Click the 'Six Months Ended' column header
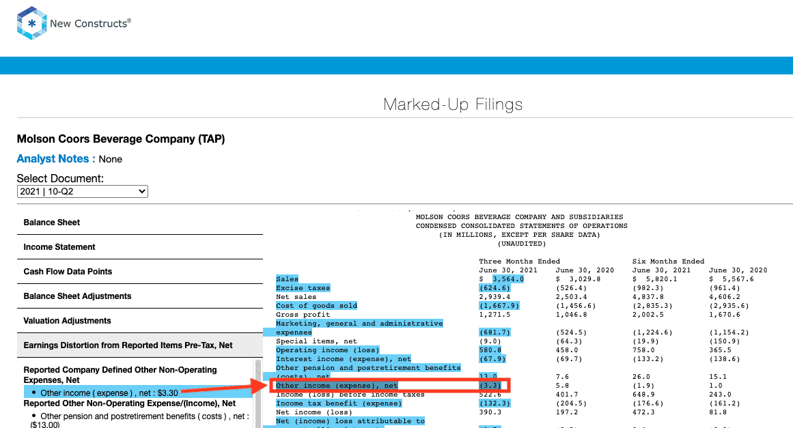 tap(668, 261)
